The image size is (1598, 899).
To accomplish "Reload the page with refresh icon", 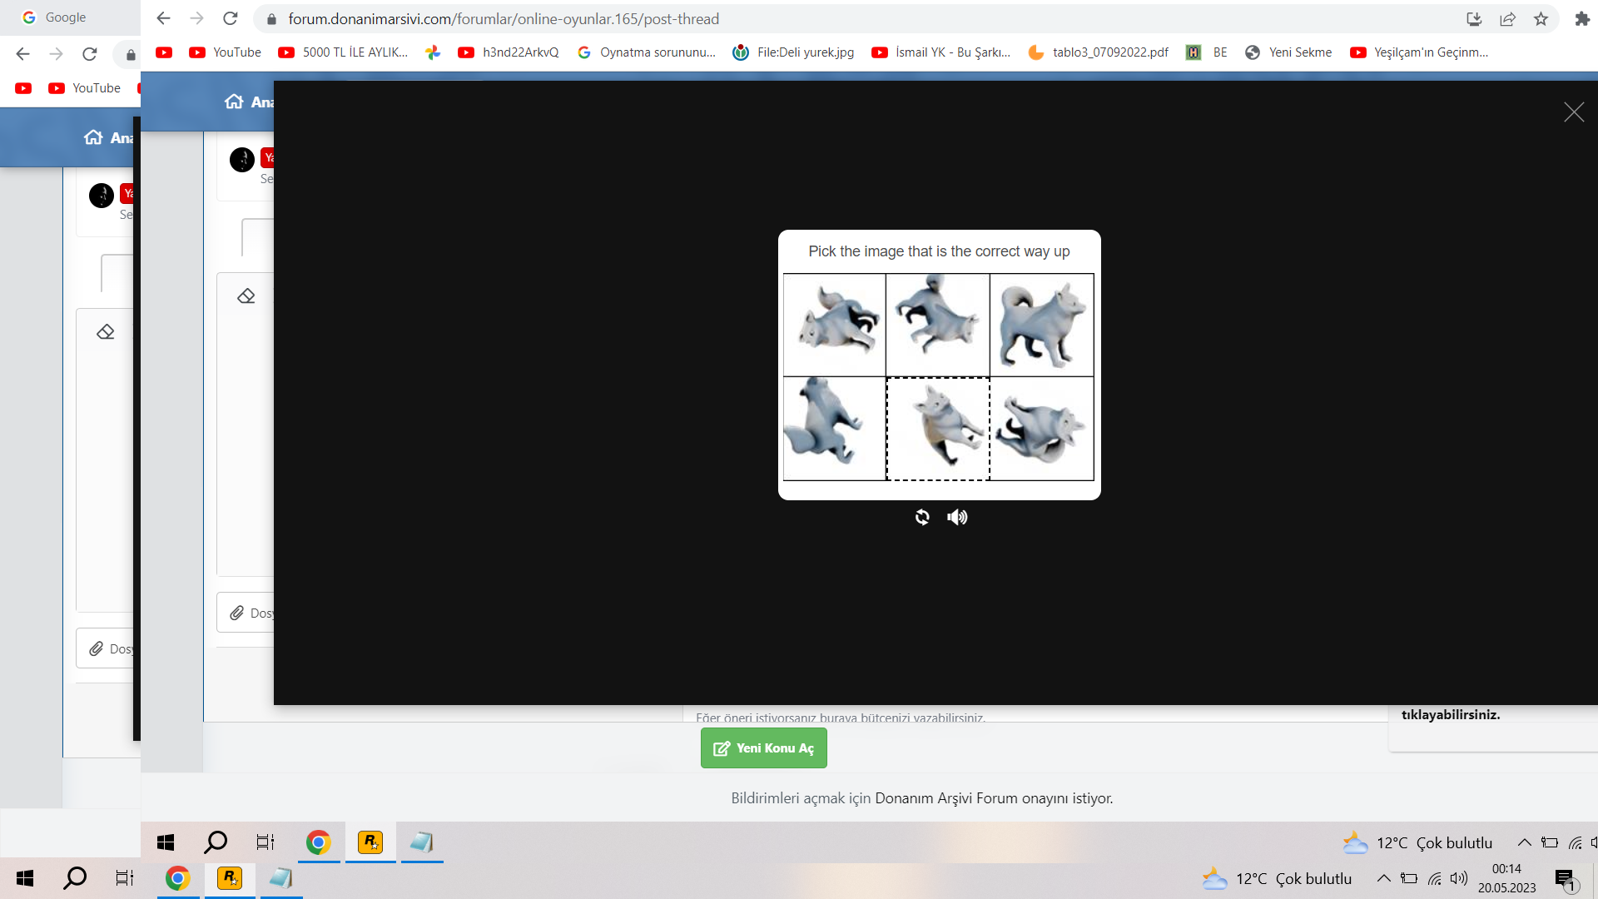I will point(231,18).
